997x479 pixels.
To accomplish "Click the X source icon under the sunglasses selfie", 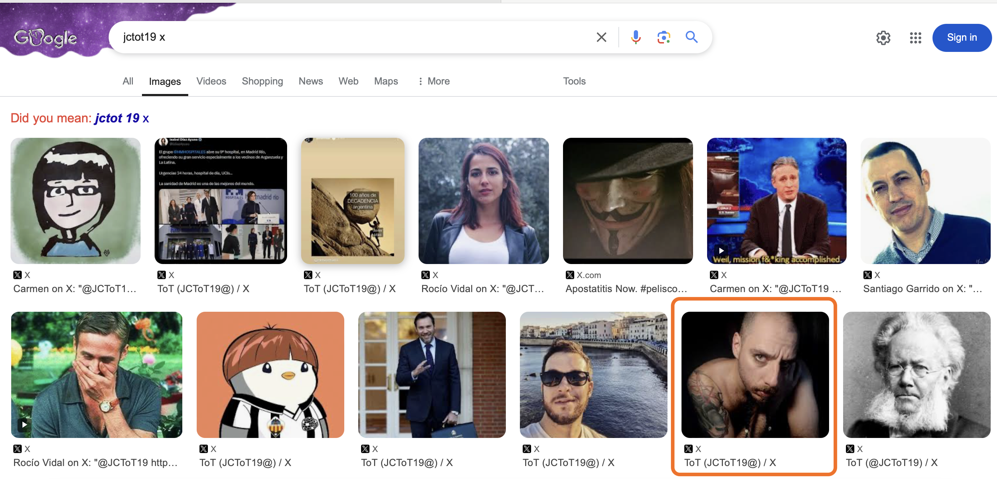I will pyautogui.click(x=527, y=449).
